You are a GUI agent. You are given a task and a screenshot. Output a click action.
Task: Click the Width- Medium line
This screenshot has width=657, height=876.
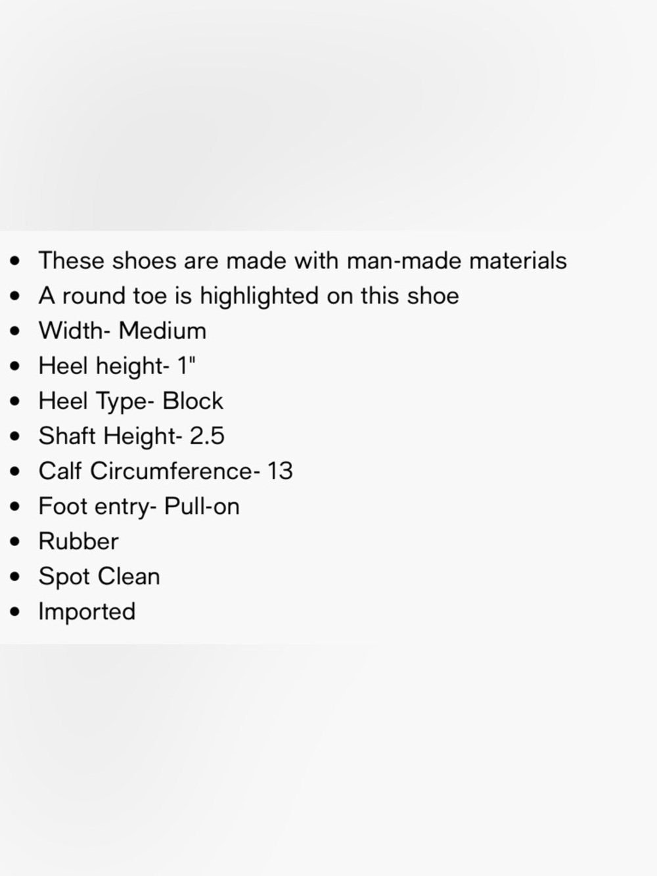pos(122,331)
